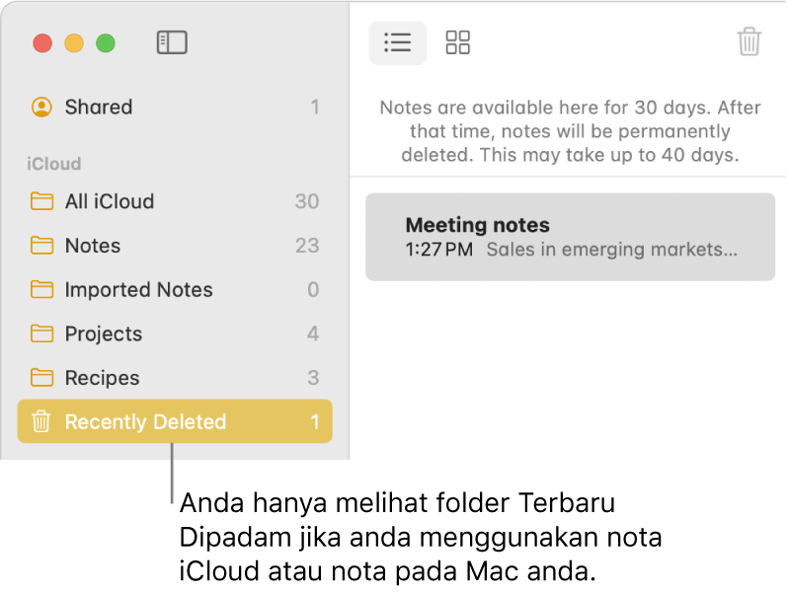Image resolution: width=788 pixels, height=593 pixels.
Task: Switch to gallery grid view
Action: (x=457, y=42)
